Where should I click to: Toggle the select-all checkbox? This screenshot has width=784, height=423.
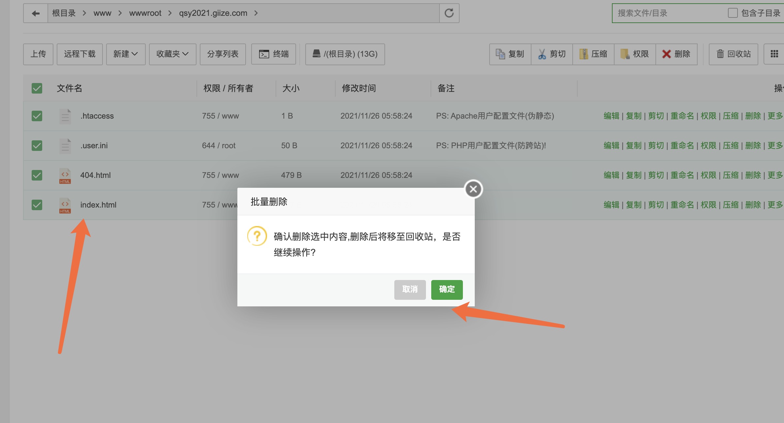[37, 88]
